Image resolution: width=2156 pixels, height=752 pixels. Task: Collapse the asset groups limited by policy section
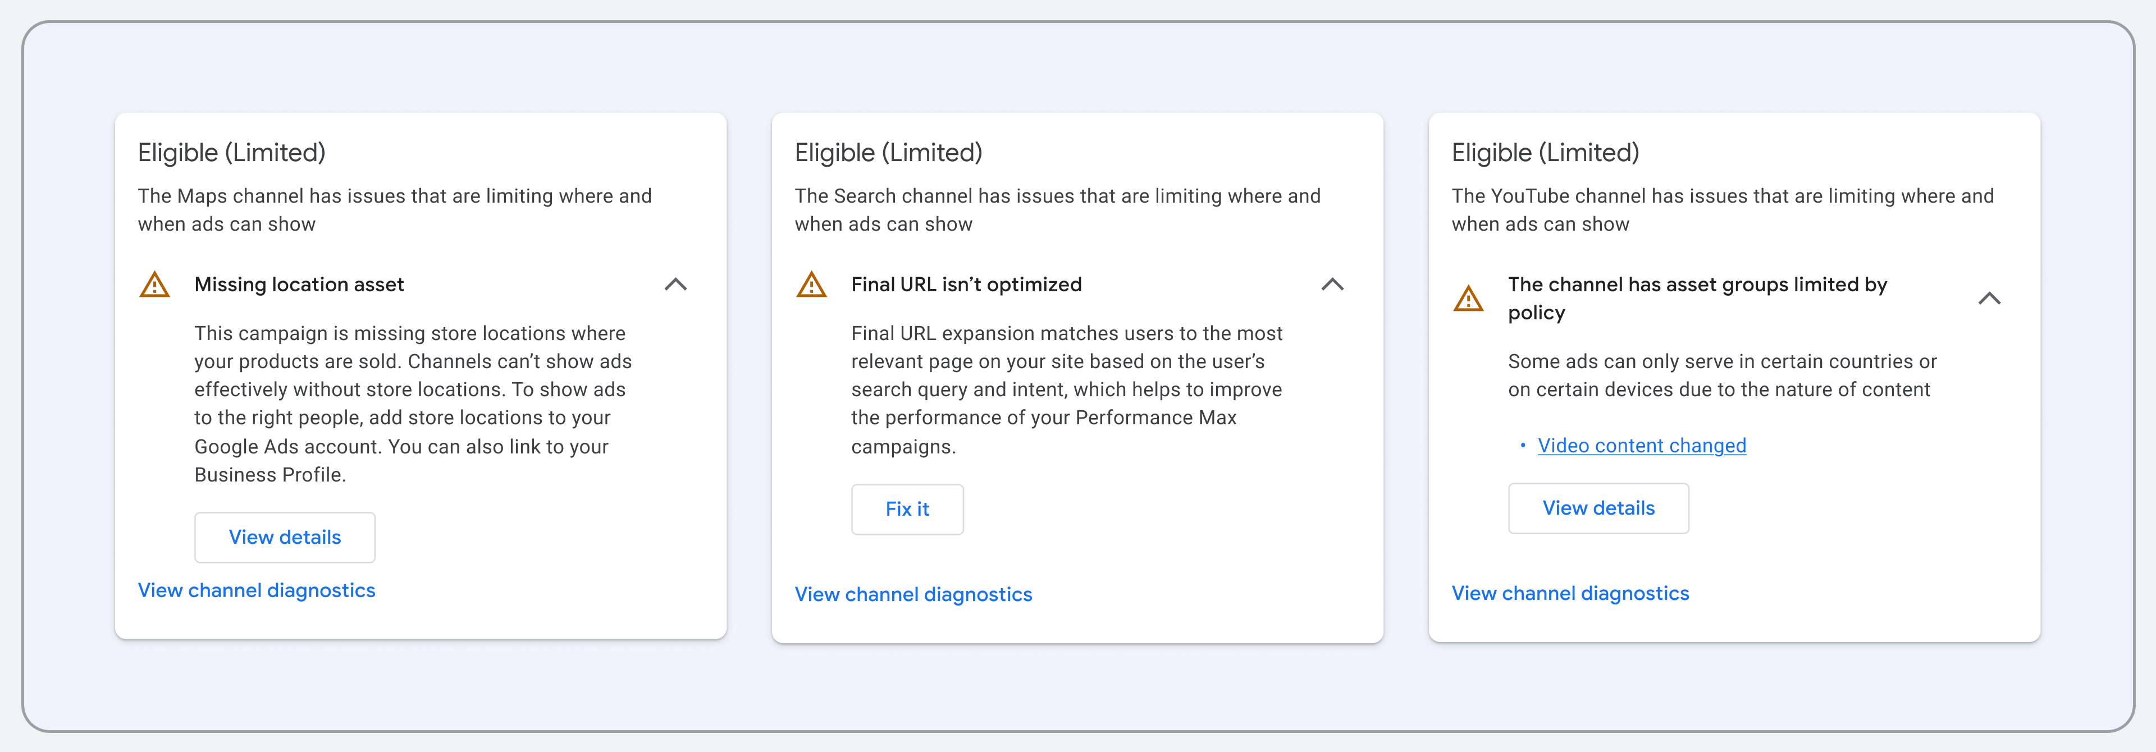(x=1989, y=299)
